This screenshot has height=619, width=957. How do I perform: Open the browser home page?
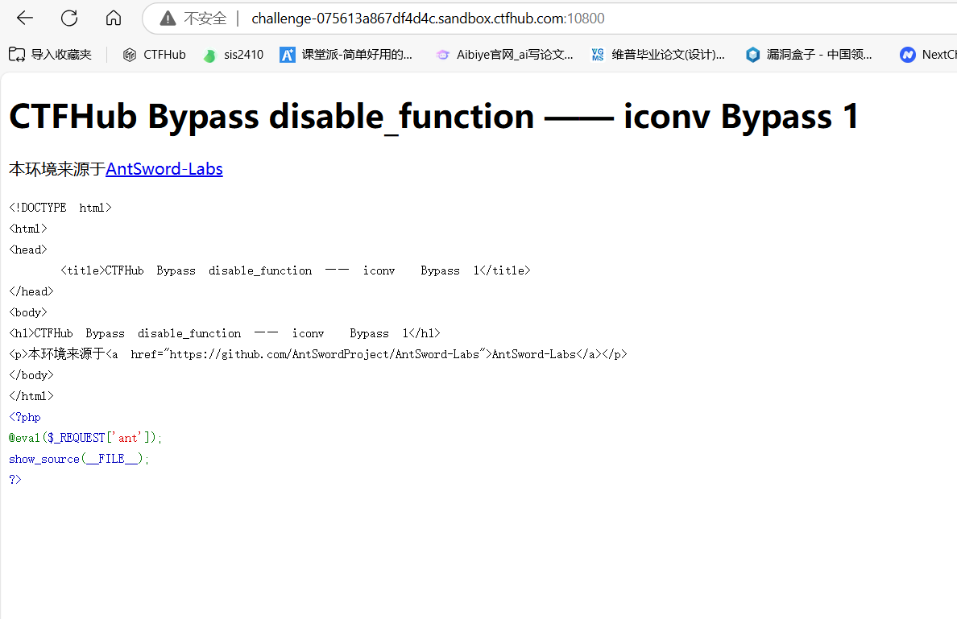pos(114,19)
